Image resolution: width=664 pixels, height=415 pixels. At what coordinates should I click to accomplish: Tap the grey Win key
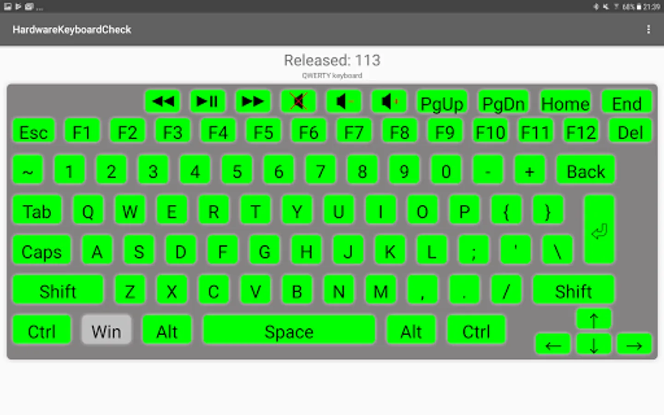[x=107, y=330]
